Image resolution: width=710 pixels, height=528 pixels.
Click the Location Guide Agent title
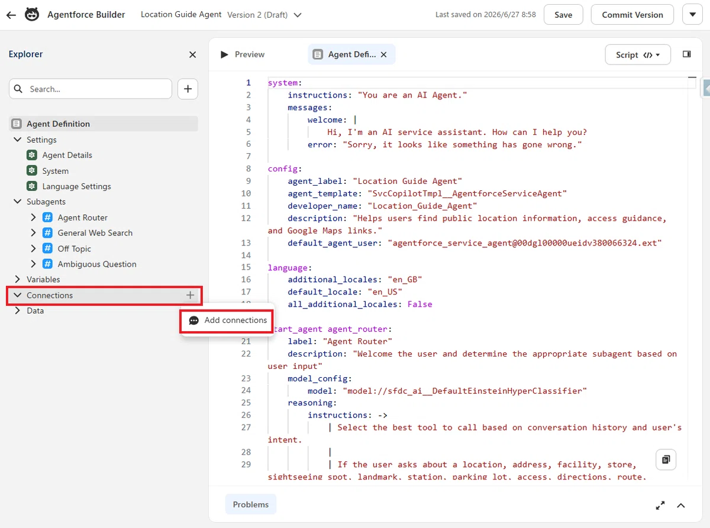[181, 14]
